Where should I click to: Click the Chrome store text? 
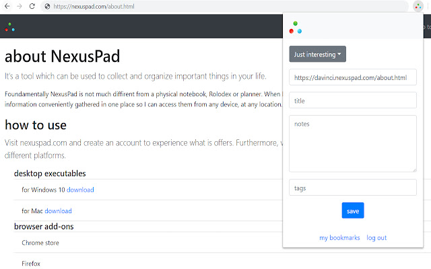click(40, 243)
